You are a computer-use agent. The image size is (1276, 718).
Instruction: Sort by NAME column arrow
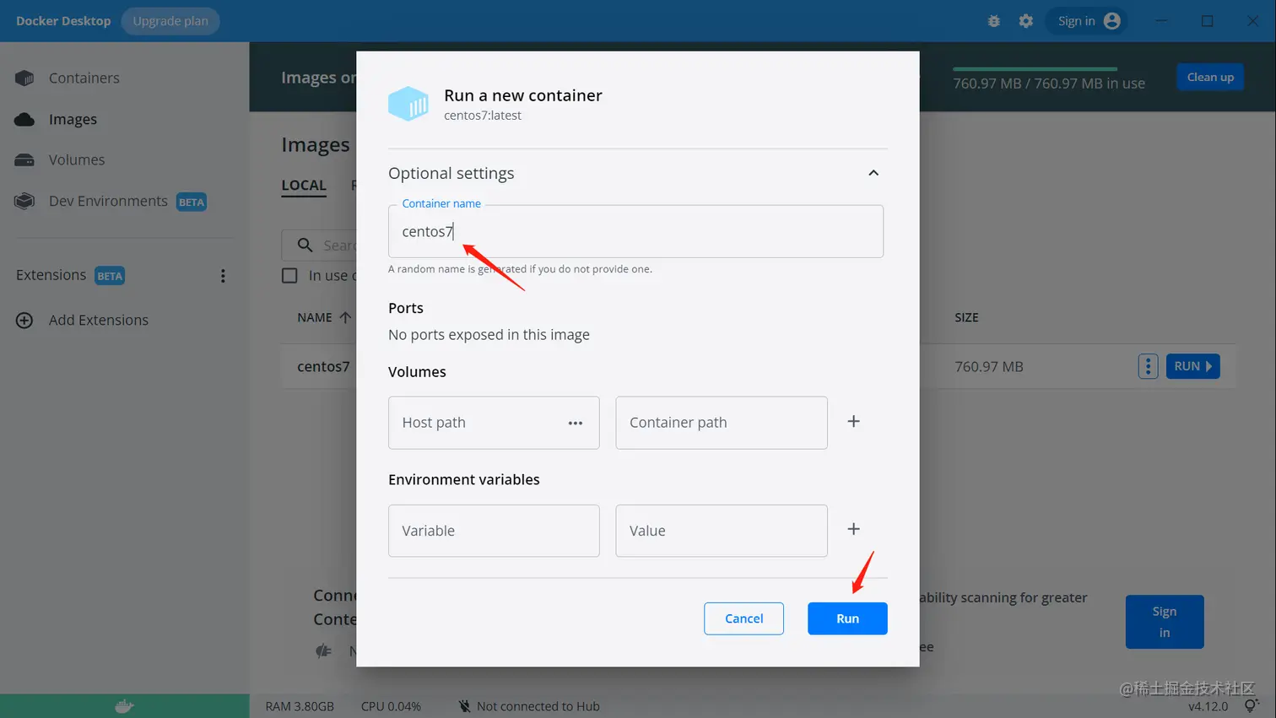click(345, 317)
